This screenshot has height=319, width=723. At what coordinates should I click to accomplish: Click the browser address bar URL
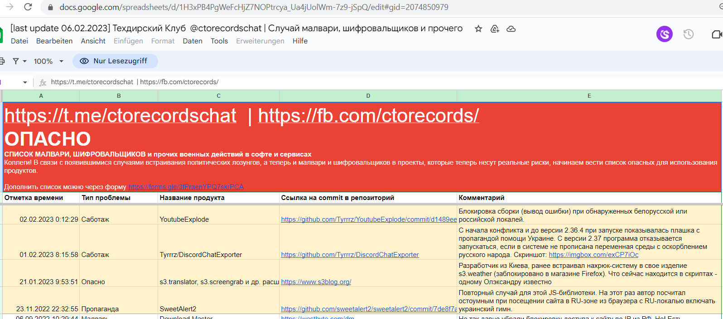point(254,7)
